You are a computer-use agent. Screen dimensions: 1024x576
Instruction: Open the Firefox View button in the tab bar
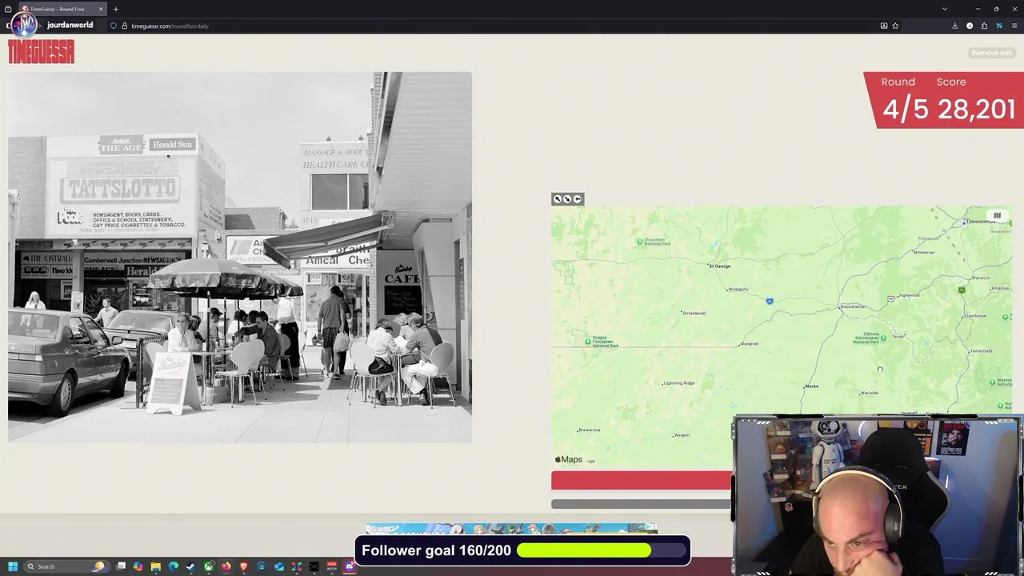8,9
